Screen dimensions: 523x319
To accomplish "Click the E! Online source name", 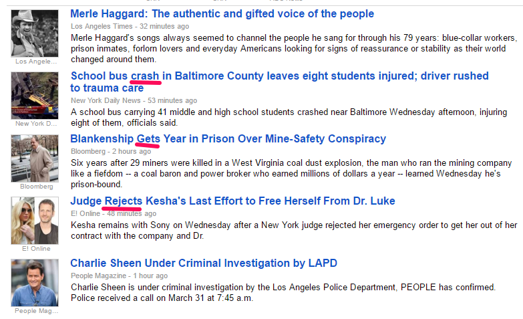I will (x=85, y=213).
